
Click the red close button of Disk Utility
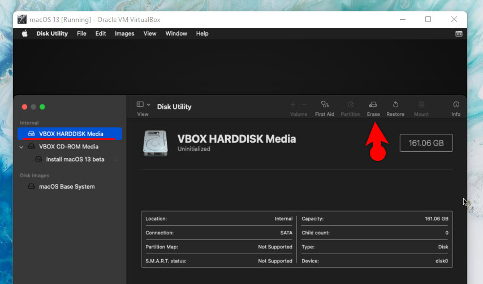25,107
